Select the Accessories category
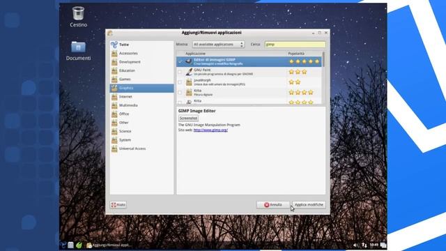This screenshot has width=446, height=251. coord(142,53)
